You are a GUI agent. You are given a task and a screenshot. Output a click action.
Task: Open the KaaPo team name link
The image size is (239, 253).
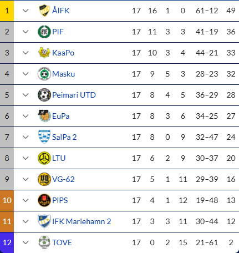point(63,53)
